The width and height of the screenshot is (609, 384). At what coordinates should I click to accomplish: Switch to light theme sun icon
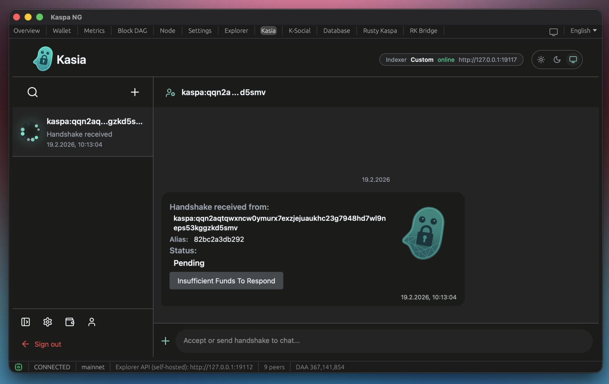[541, 60]
